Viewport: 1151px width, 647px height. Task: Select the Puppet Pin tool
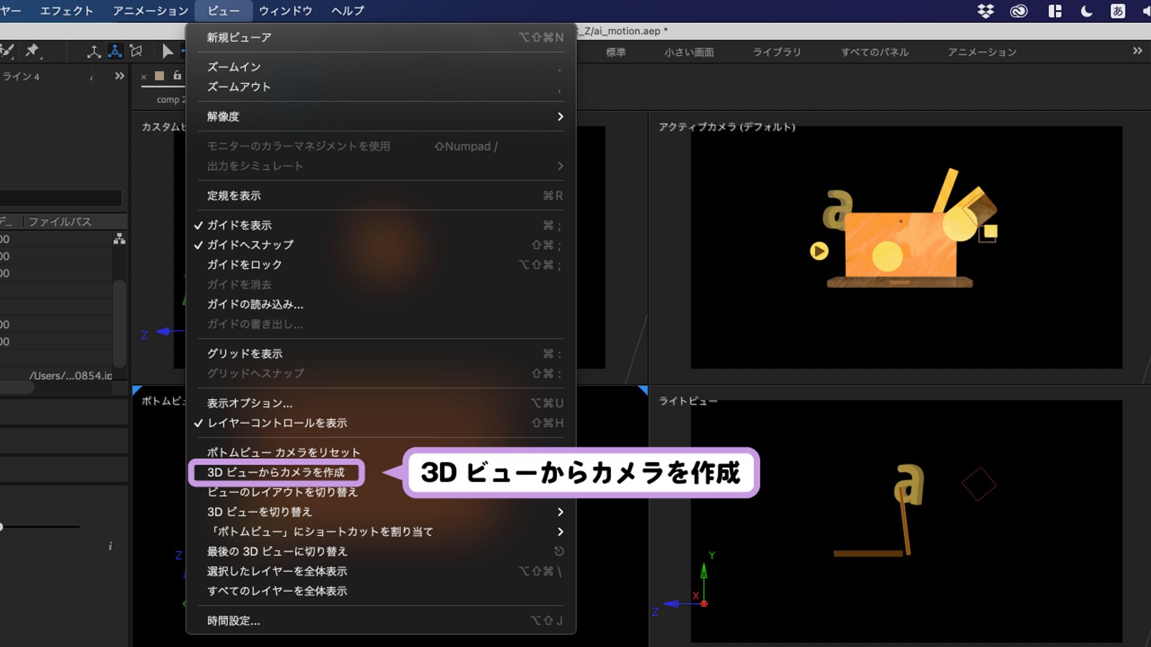33,51
